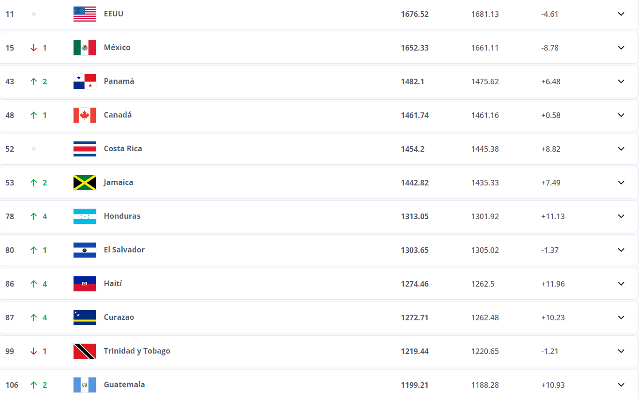Click the Trinidad y Tobago flag
The width and height of the screenshot is (639, 399).
[85, 351]
